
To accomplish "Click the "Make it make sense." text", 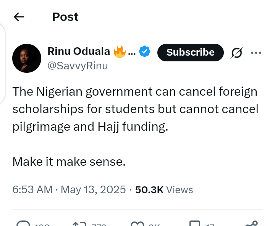I will [x=69, y=162].
